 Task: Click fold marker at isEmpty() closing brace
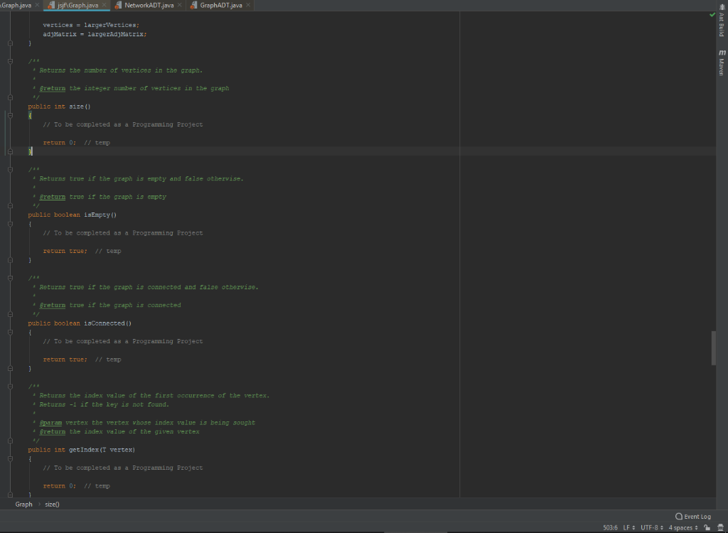tap(10, 260)
